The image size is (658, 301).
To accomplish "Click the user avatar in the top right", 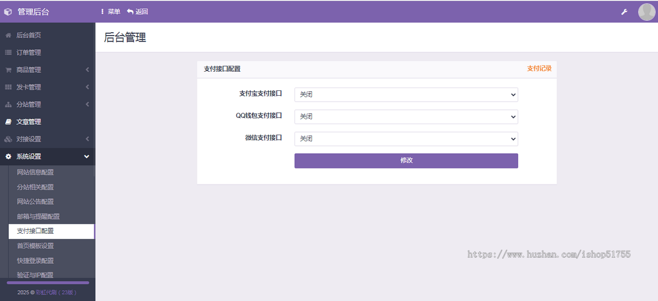I will 646,12.
